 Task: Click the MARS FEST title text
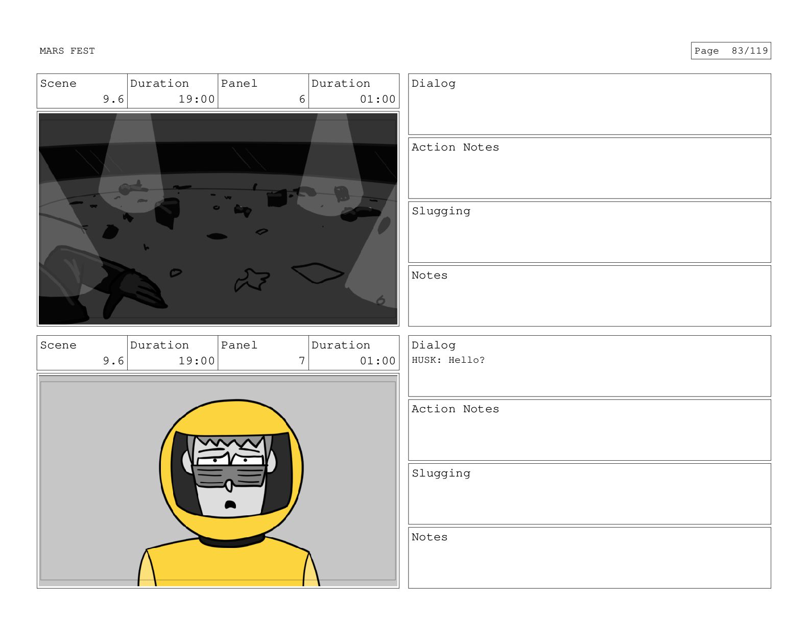click(x=67, y=51)
